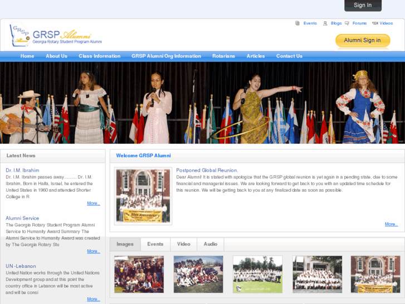Open Dr. I.M. Ibrahim news headline

22,171
